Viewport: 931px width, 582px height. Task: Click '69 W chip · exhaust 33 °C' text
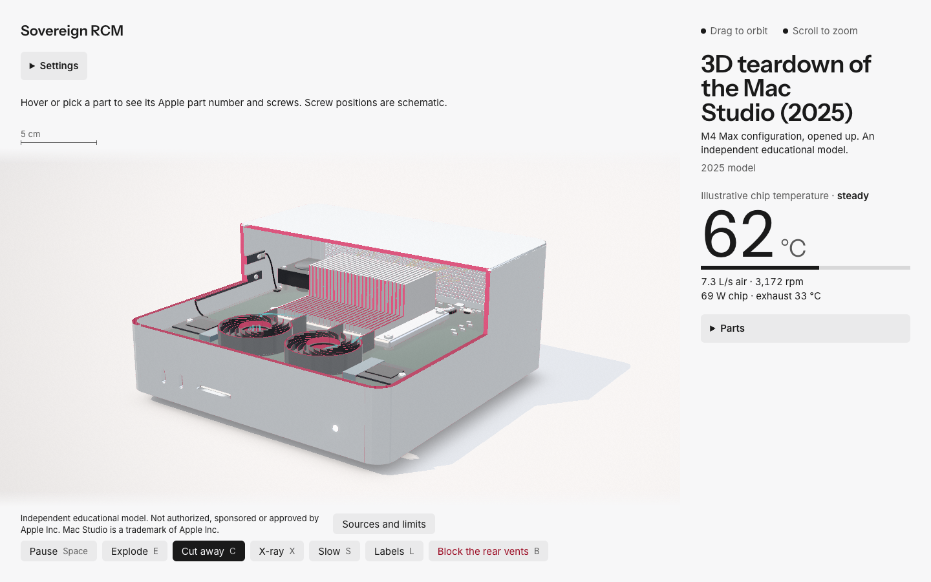pyautogui.click(x=761, y=296)
